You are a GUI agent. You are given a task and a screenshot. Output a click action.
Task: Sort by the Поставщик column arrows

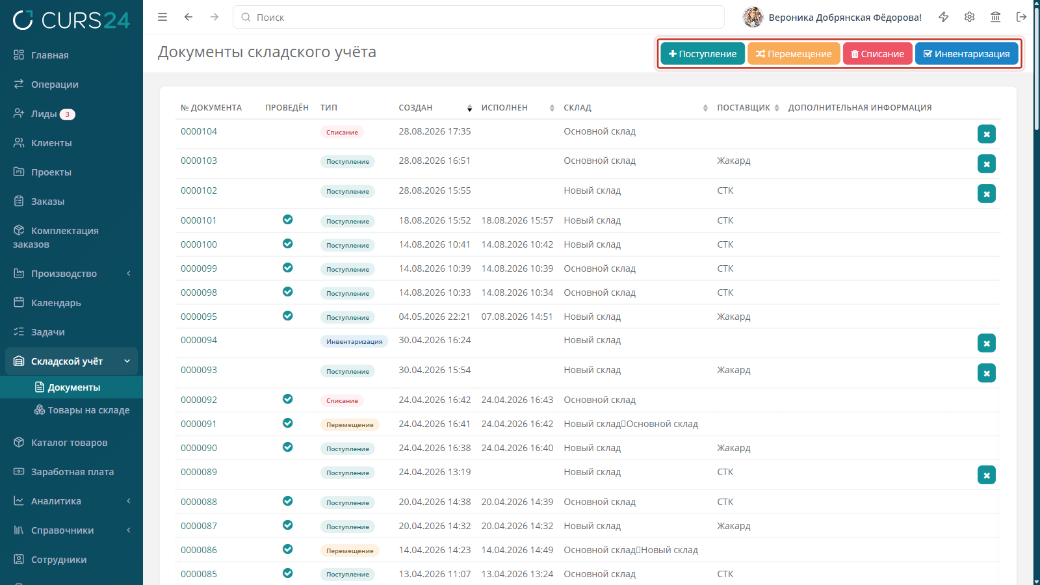777,108
